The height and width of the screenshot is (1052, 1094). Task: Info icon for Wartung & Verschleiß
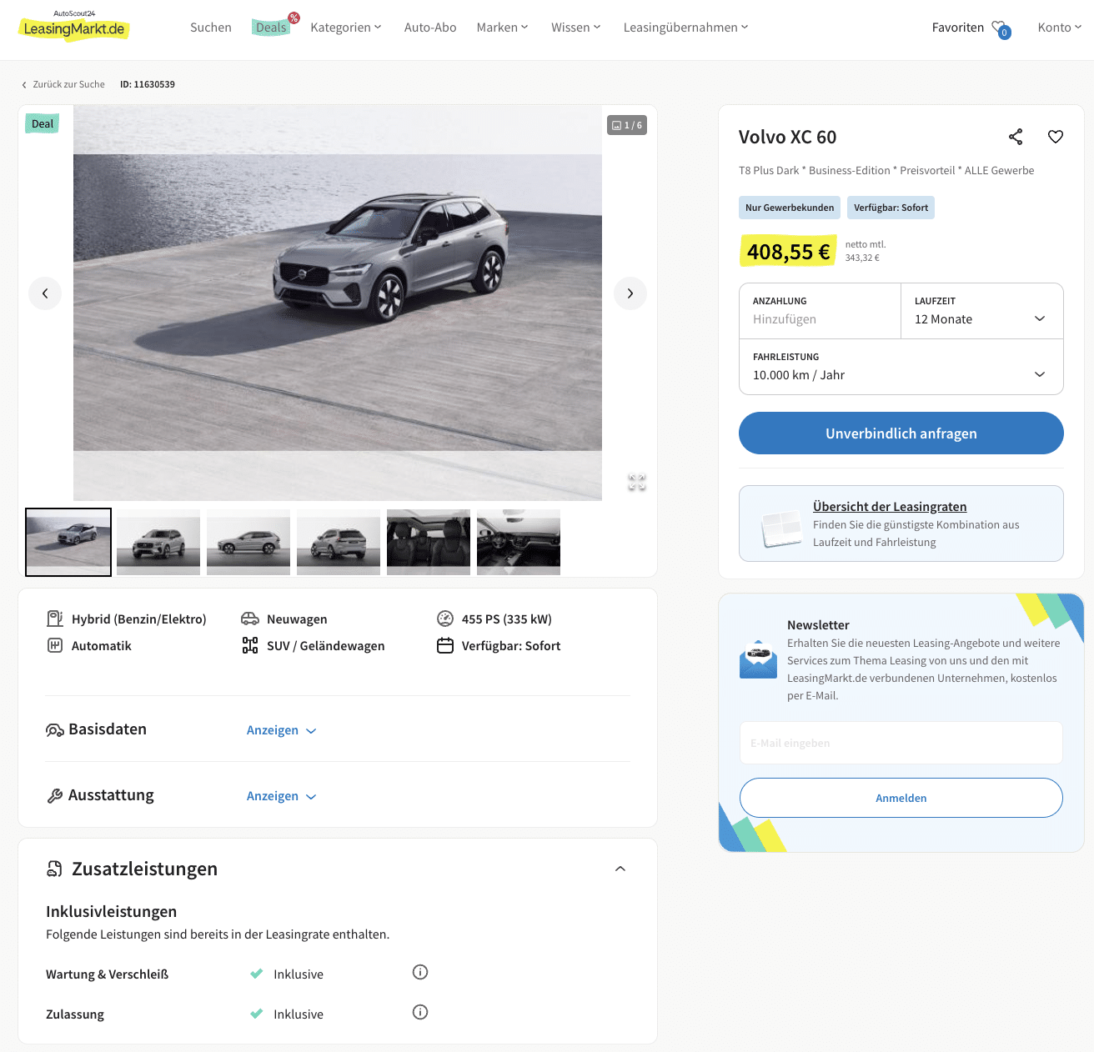click(x=420, y=972)
